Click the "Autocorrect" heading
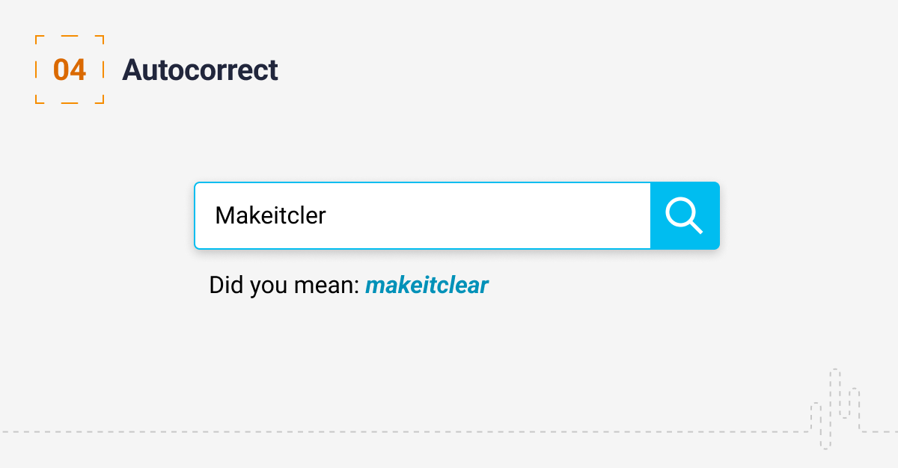898x468 pixels. point(200,70)
